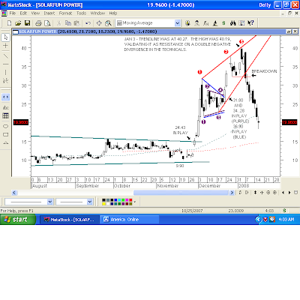Screen dimensions: 300x300
Task: Expand the system tray hidden icons arrow
Action: 258,220
